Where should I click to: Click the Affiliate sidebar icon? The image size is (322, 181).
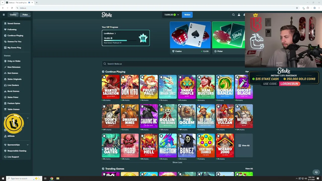point(5,136)
